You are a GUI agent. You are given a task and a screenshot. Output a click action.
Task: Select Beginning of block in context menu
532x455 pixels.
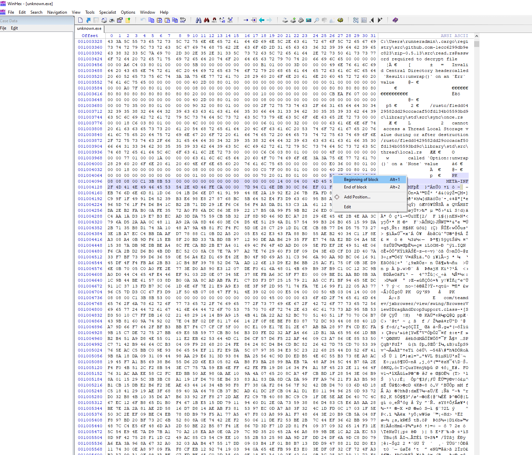coord(361,180)
